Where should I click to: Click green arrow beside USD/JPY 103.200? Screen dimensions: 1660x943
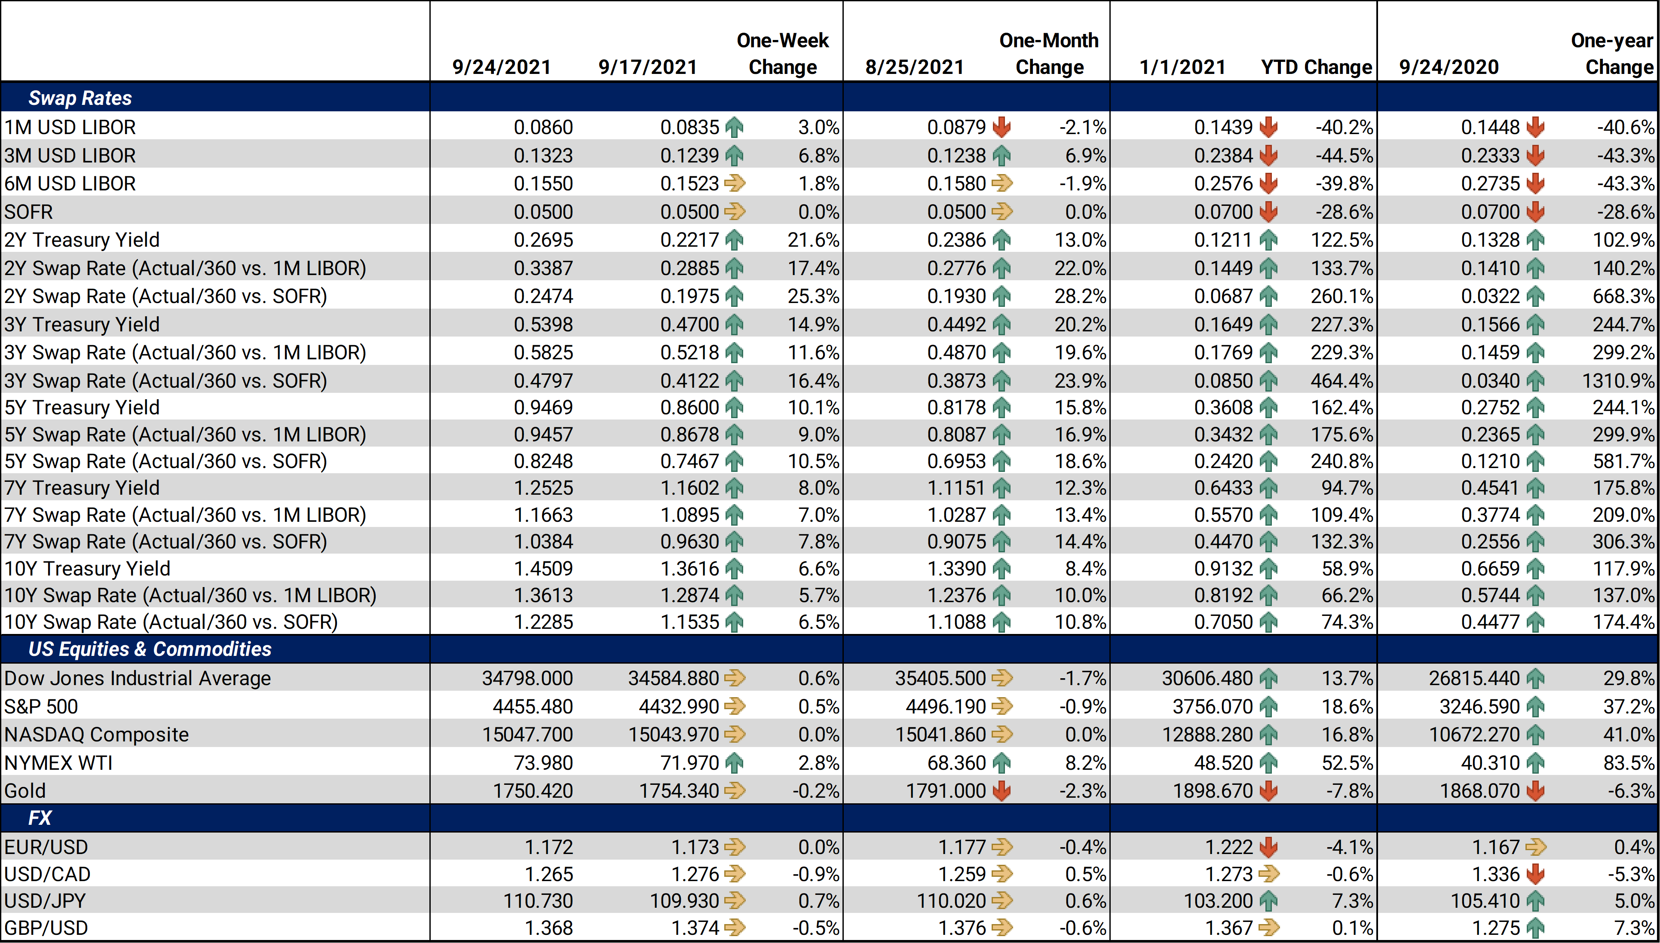pos(1268,901)
